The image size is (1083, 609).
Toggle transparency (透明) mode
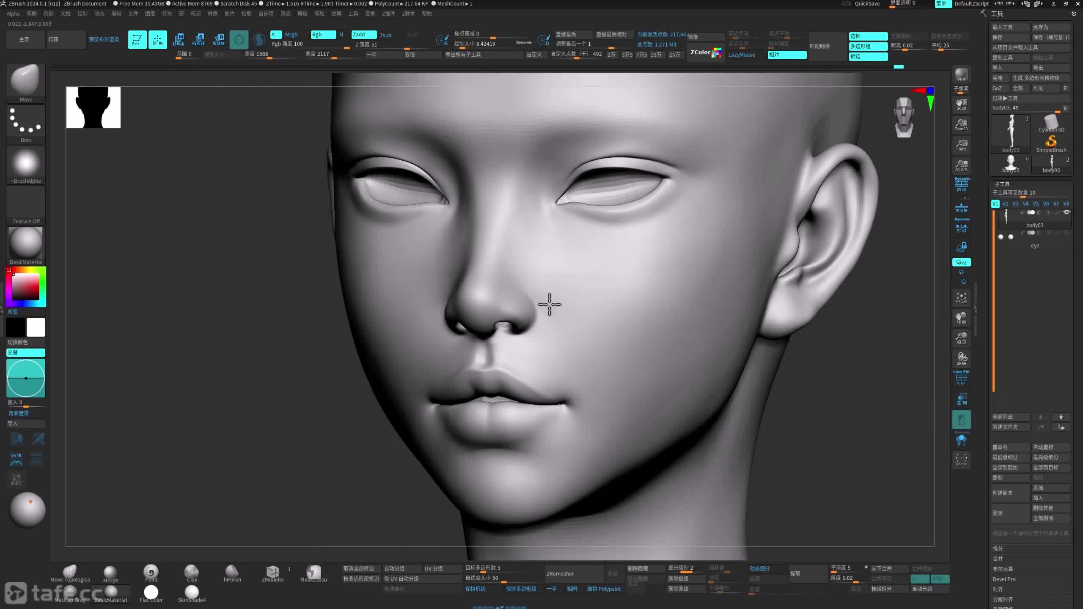[961, 399]
